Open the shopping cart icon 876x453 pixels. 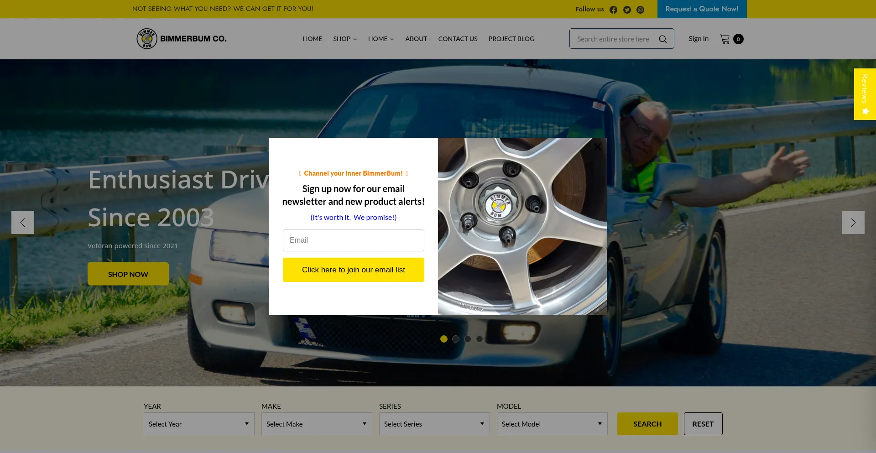point(725,39)
